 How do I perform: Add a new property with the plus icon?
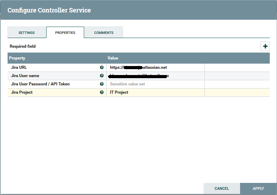[x=265, y=46]
